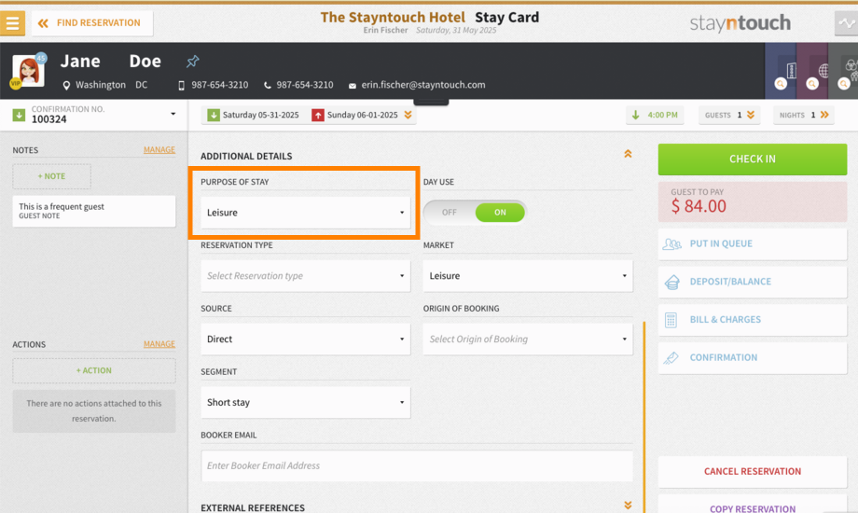Click the mobile phone icon
The width and height of the screenshot is (858, 513).
(181, 86)
